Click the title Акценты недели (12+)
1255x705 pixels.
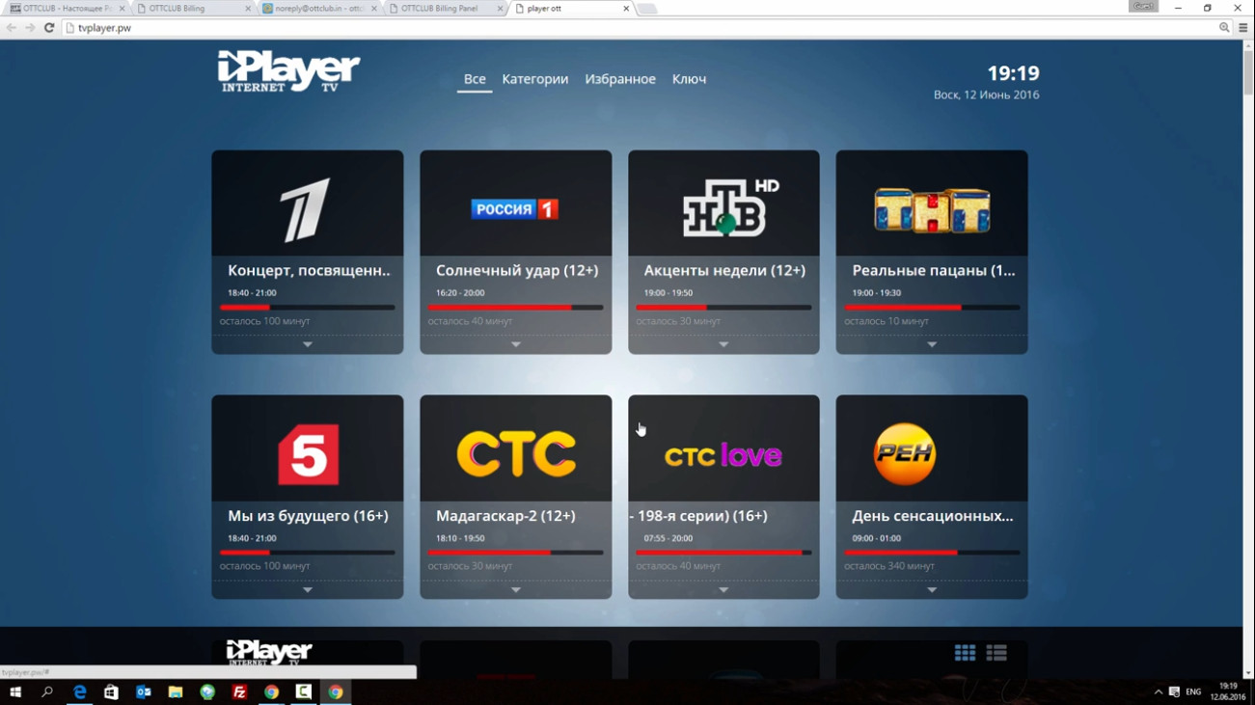[x=724, y=271]
